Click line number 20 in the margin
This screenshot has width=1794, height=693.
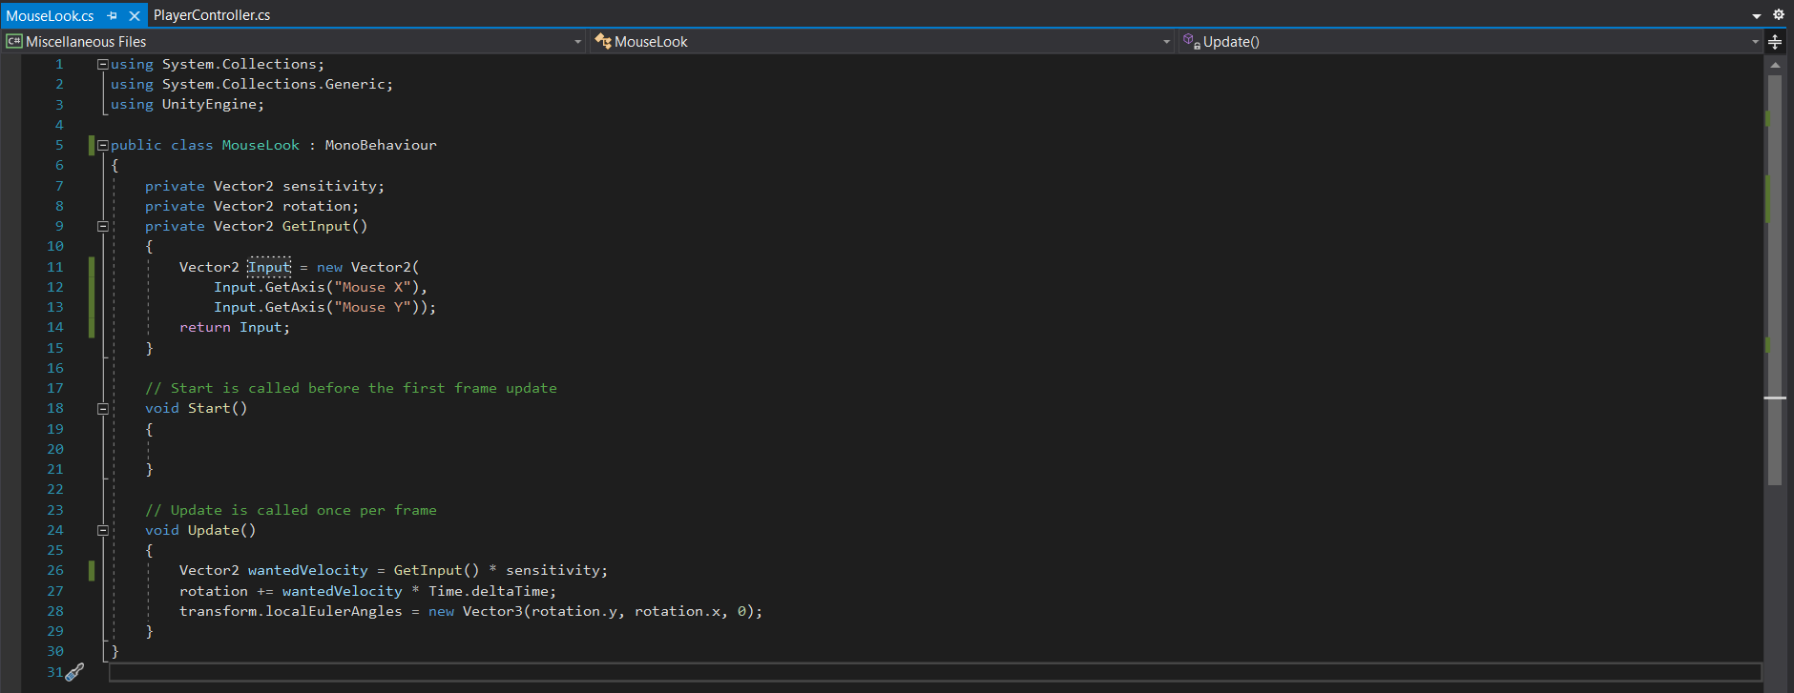tap(55, 449)
